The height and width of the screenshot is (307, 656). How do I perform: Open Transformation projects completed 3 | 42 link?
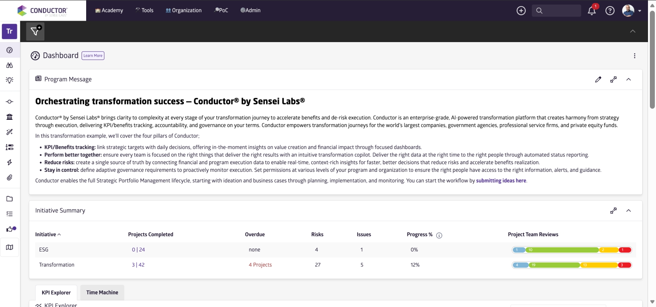[x=138, y=265]
